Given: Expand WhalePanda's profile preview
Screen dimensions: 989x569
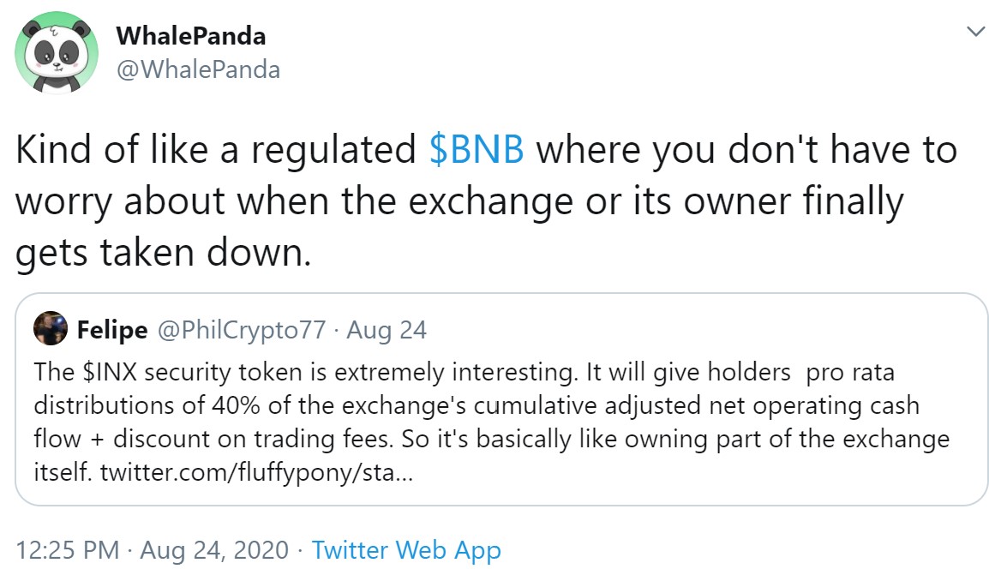Looking at the screenshot, I should pyautogui.click(x=190, y=36).
